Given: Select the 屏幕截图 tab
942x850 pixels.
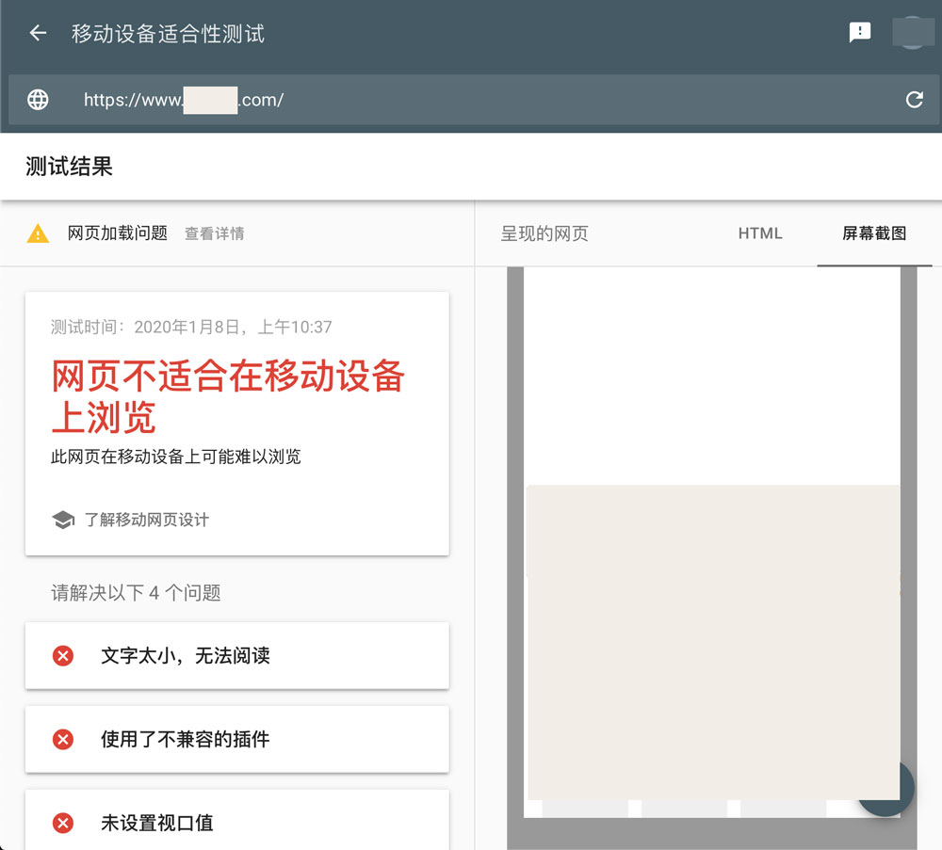Looking at the screenshot, I should tap(875, 233).
